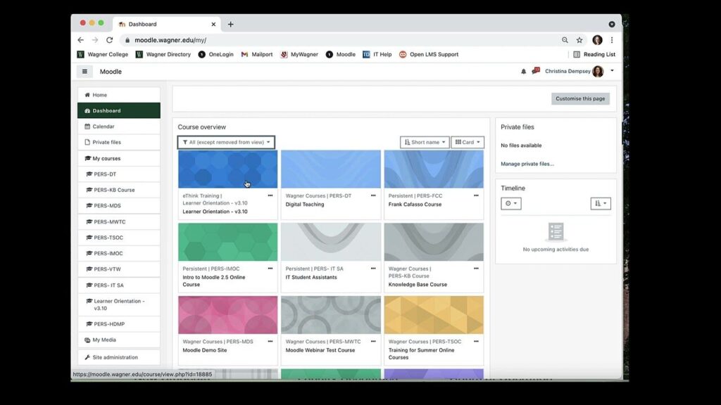Open the course filter dropdown
The height and width of the screenshot is (405, 721).
tap(227, 141)
